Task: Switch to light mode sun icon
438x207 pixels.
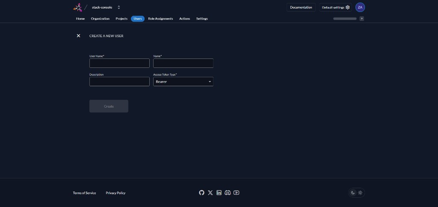Action: tap(360, 193)
